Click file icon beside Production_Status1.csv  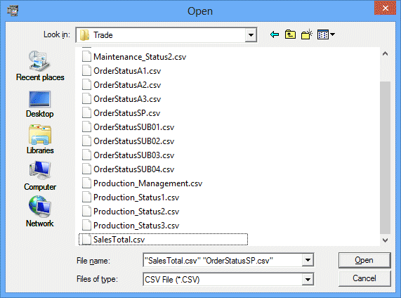point(86,197)
